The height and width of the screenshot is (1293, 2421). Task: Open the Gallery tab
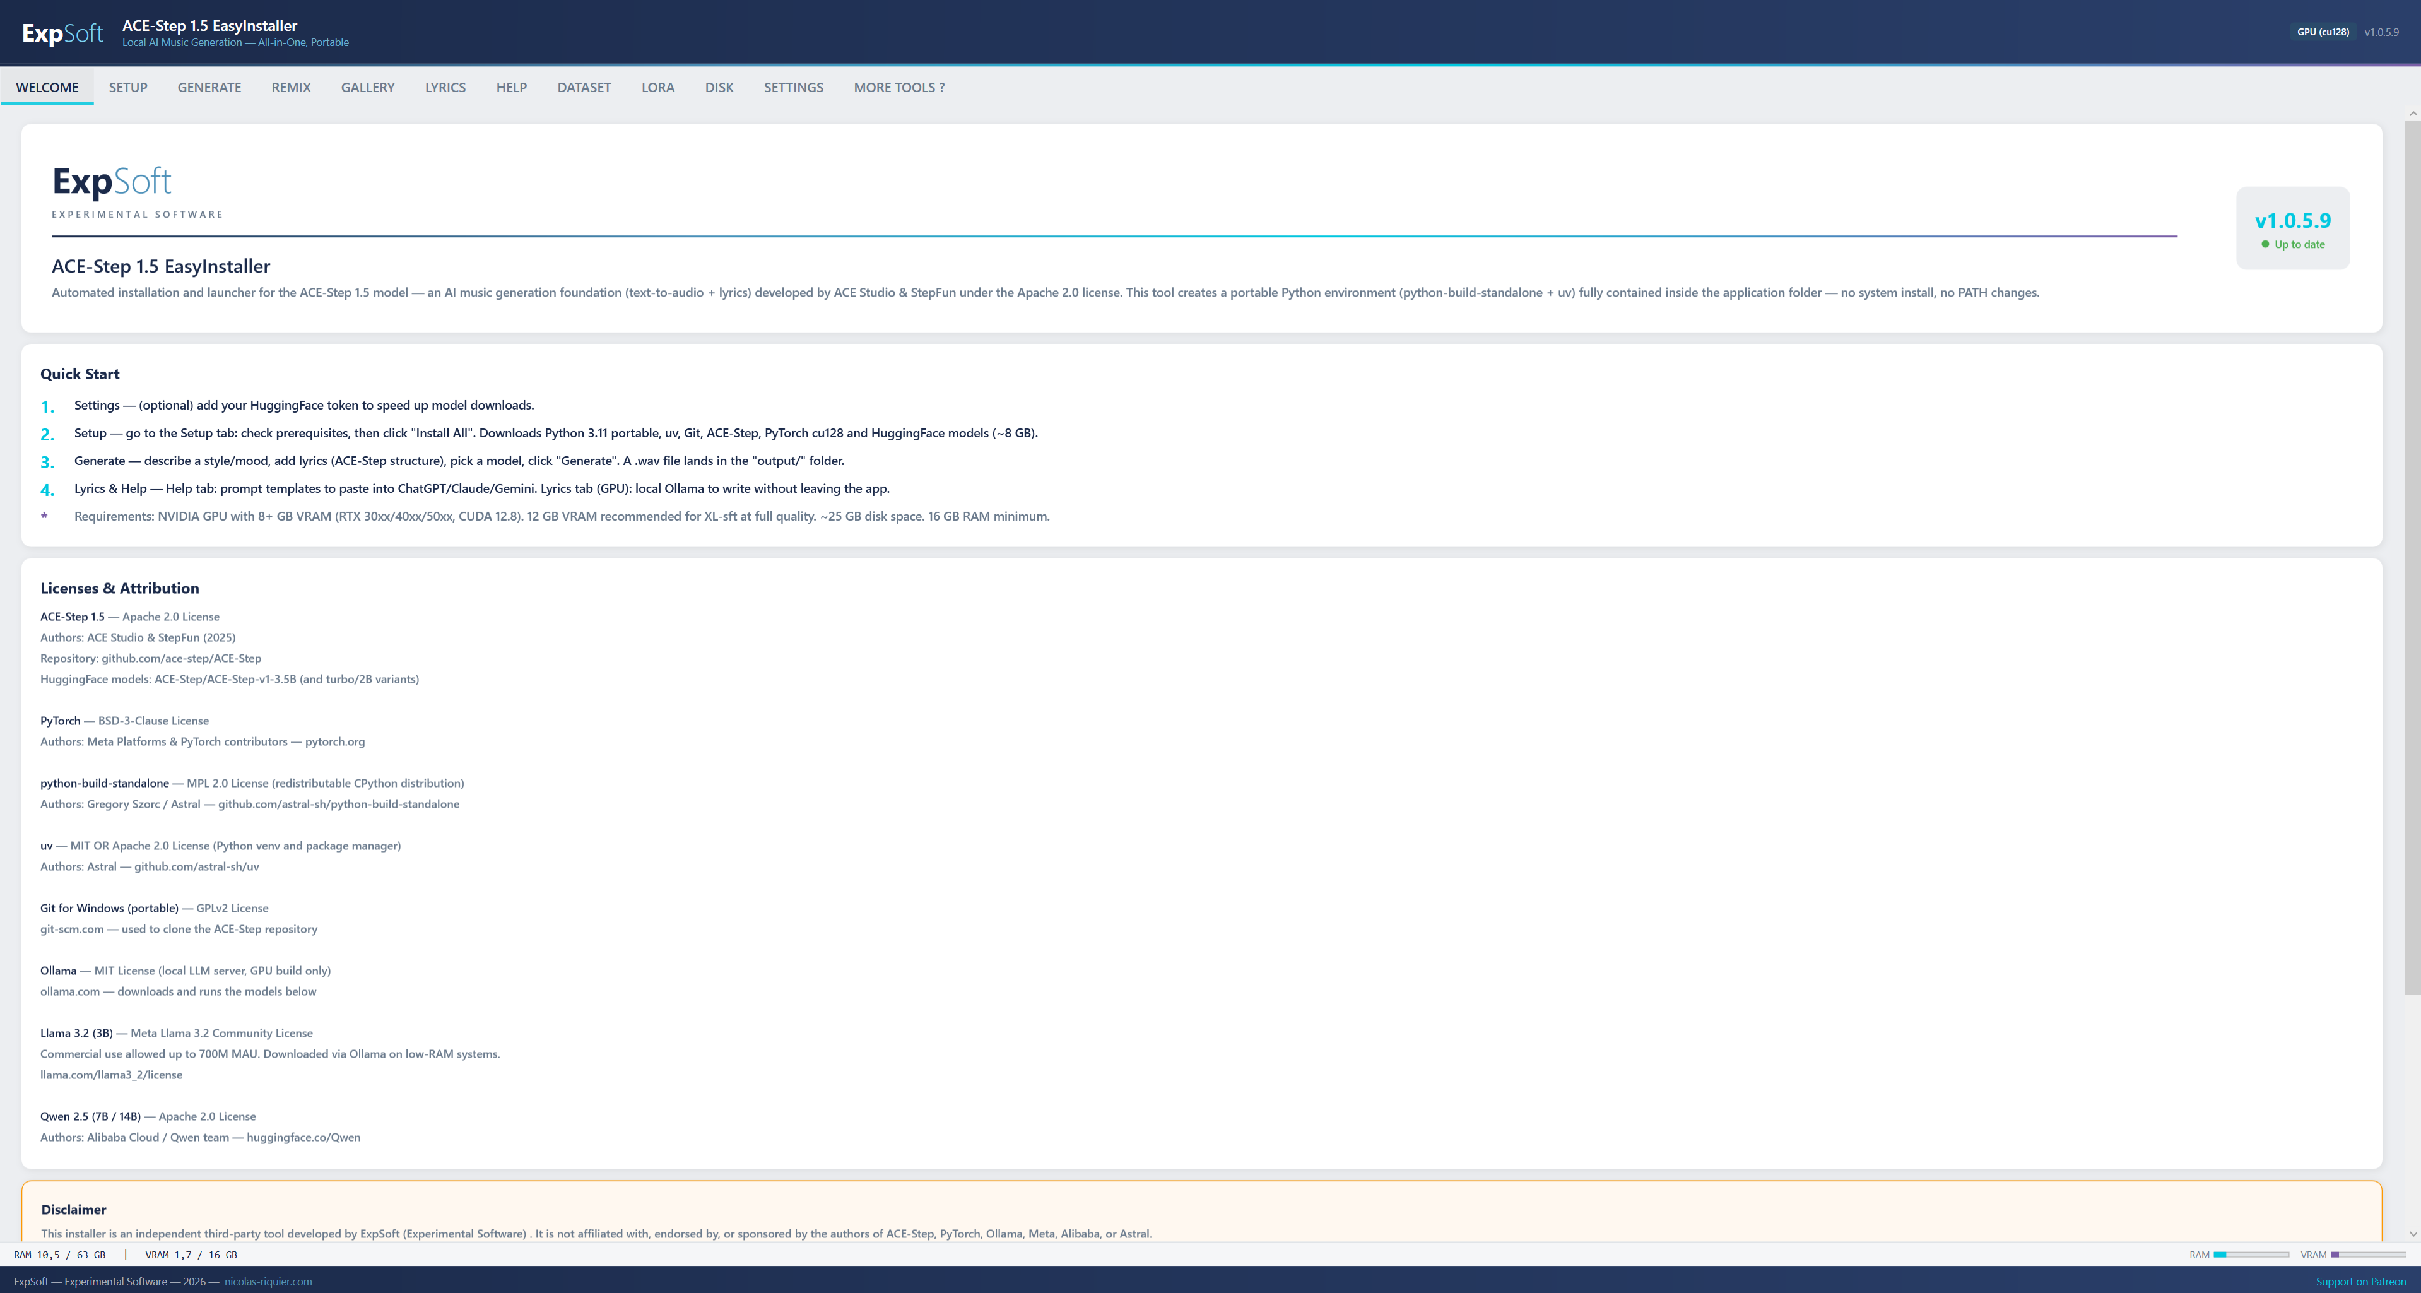click(x=367, y=87)
